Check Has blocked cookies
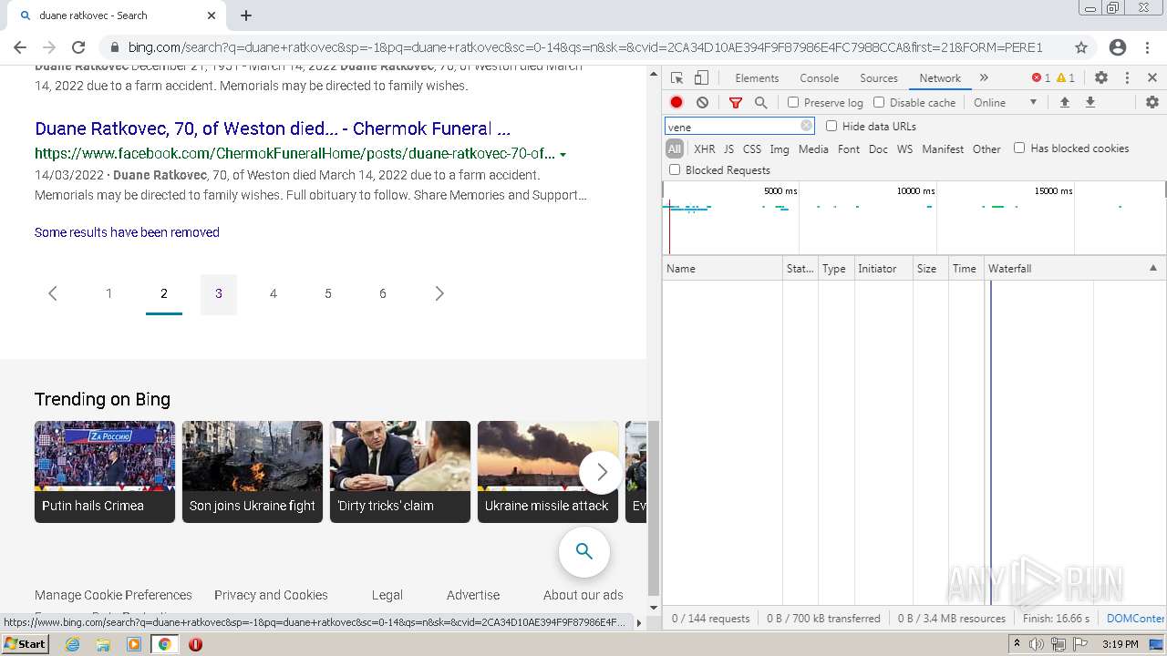The image size is (1167, 656). click(x=1019, y=148)
